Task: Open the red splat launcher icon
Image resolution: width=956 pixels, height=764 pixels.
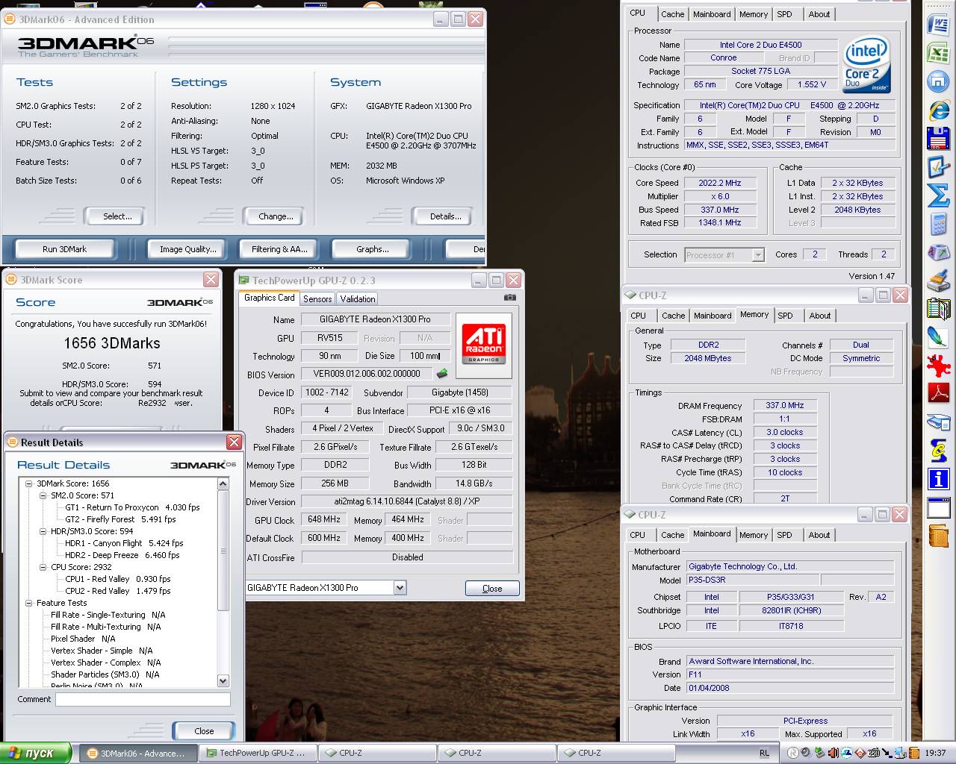Action: coord(938,365)
